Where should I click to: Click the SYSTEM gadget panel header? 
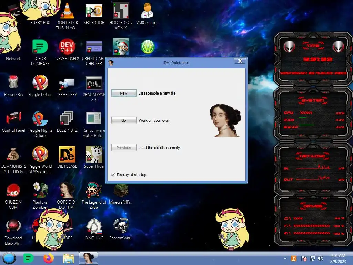pos(313,100)
